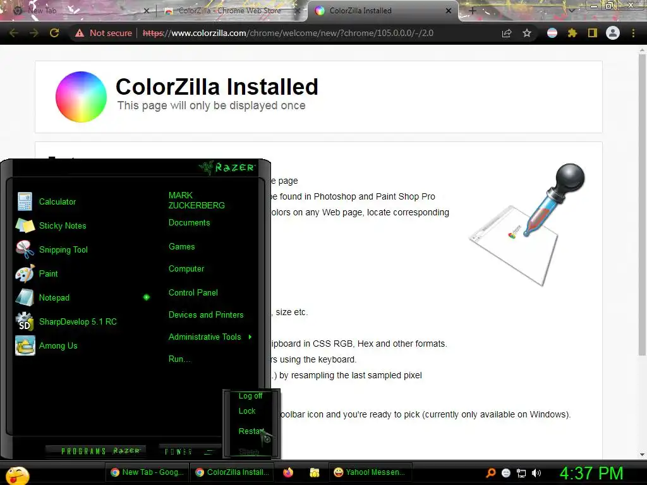Image resolution: width=647 pixels, height=485 pixels.
Task: Open Yahoo! Messenger taskbar button
Action: pyautogui.click(x=369, y=472)
